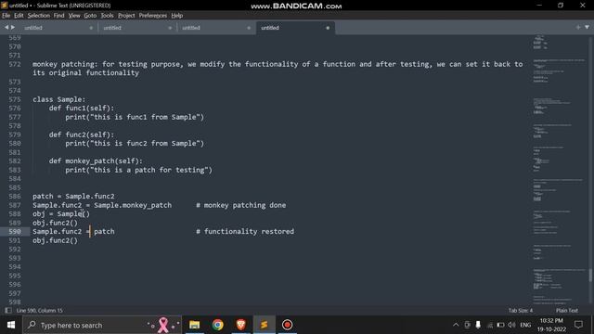This screenshot has width=594, height=334.
Task: Open the Selection menu
Action: 38,16
